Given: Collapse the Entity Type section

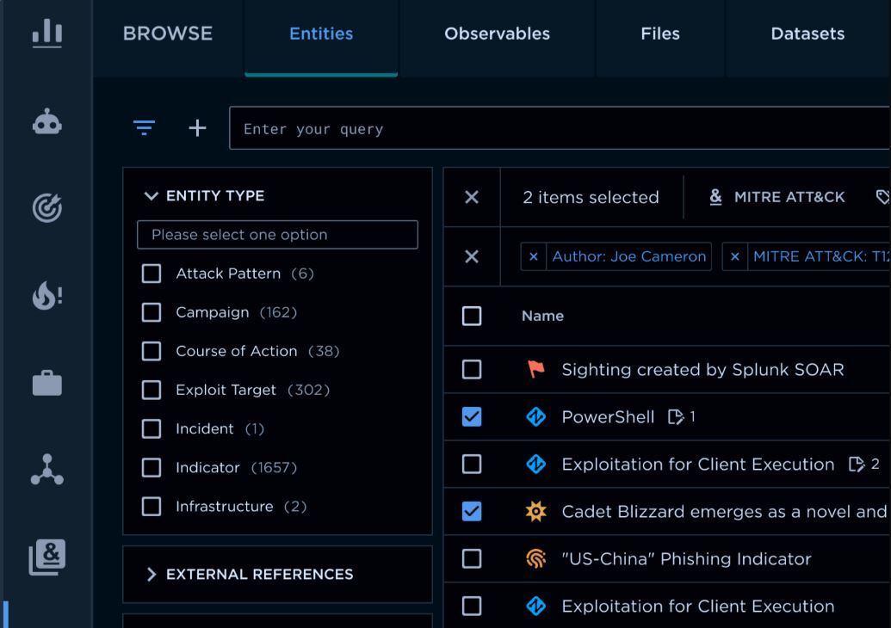Looking at the screenshot, I should (x=152, y=196).
